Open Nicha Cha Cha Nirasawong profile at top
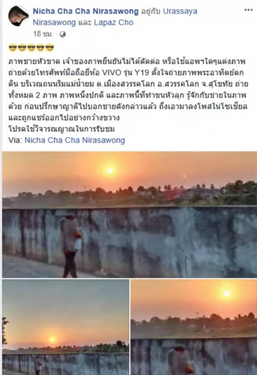Viewport: 257px width, 375px height. pyautogui.click(x=85, y=11)
